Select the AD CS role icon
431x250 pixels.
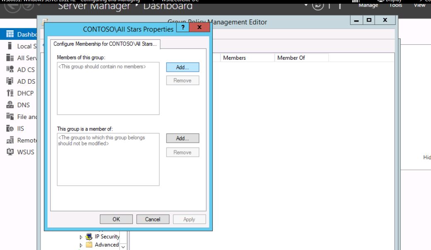10,70
